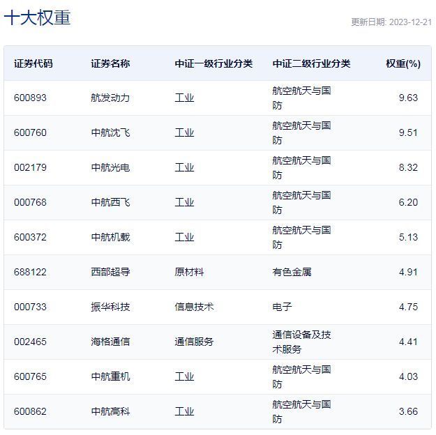Click 航空航天与国防 in the 600765 row

coord(301,377)
